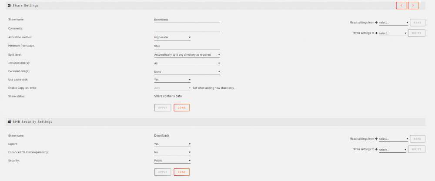Open the SMB Security dropdown
The image size is (435, 181).
coord(172,161)
